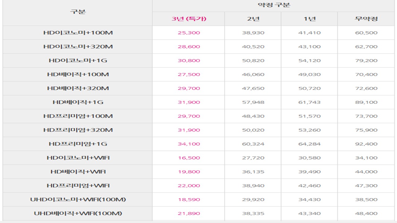Image resolution: width=397 pixels, height=223 pixels.
Task: Click the 48,430 two-year price
Action: click(x=253, y=116)
